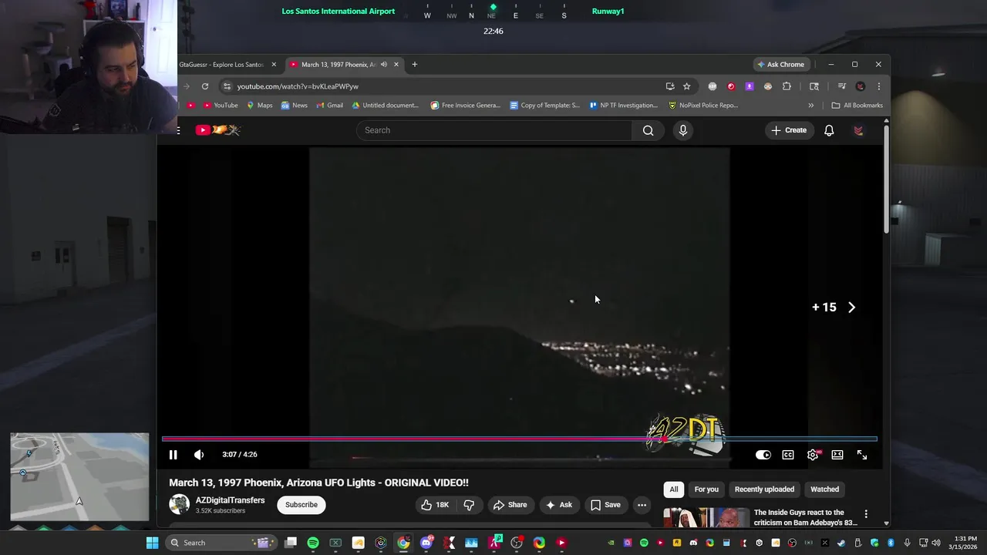Image resolution: width=987 pixels, height=555 pixels.
Task: Open YouTube bookmark
Action: [221, 106]
